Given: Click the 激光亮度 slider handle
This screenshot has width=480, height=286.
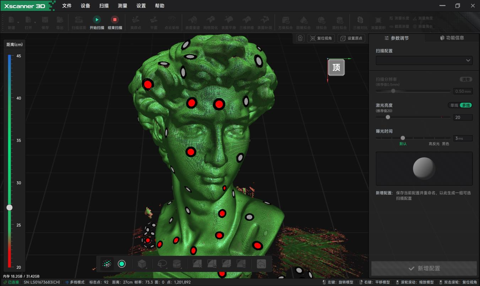Looking at the screenshot, I should tap(388, 117).
